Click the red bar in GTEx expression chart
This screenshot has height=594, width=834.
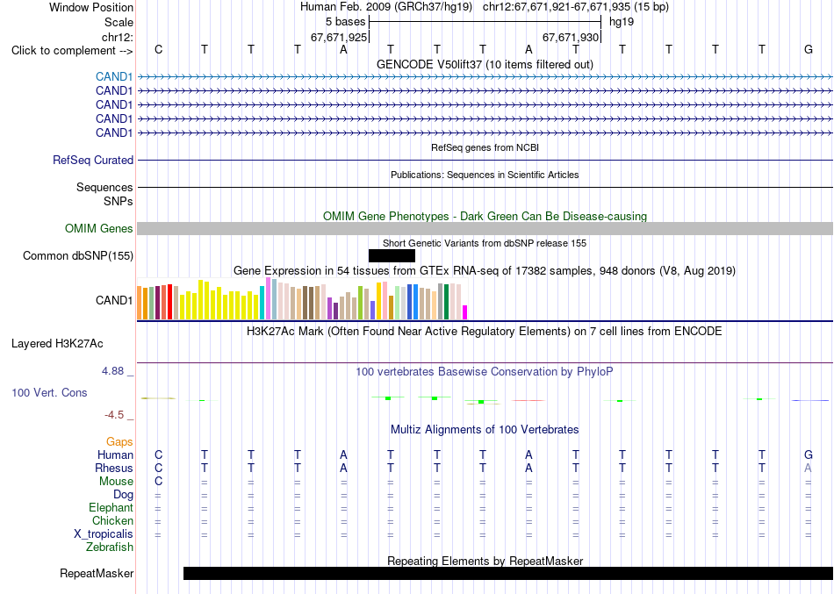(x=169, y=302)
